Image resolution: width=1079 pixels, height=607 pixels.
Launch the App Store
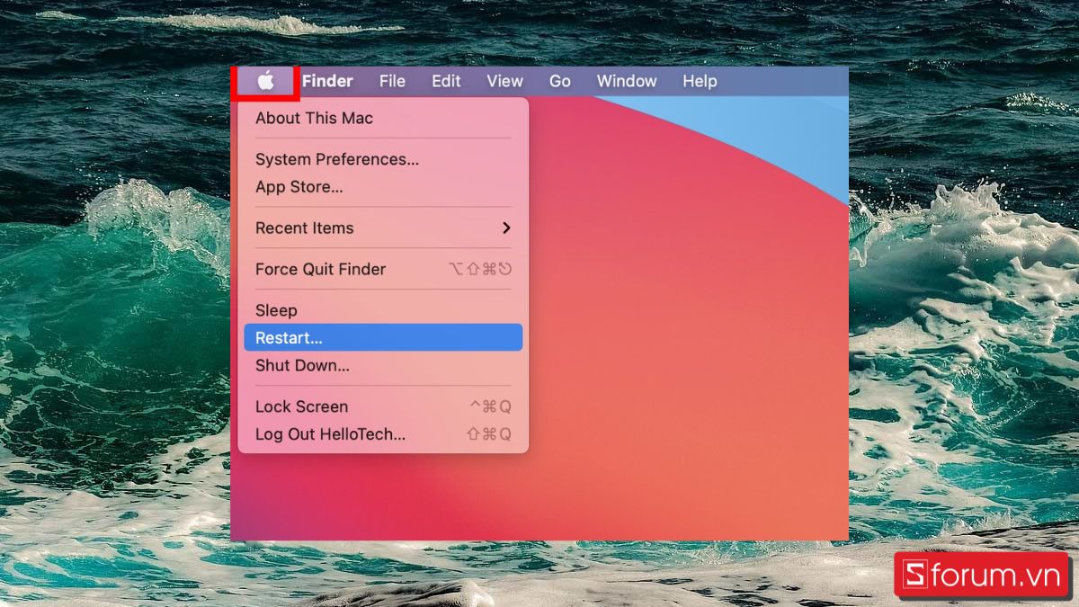click(x=299, y=187)
